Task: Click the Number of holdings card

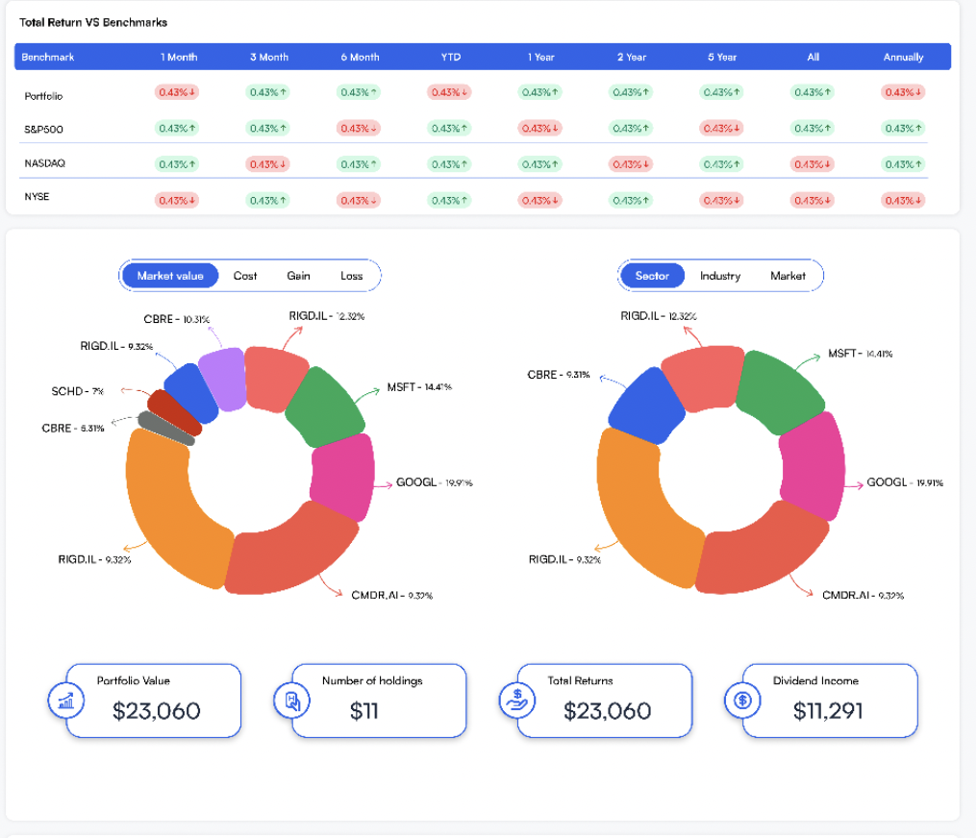Action: coord(379,701)
